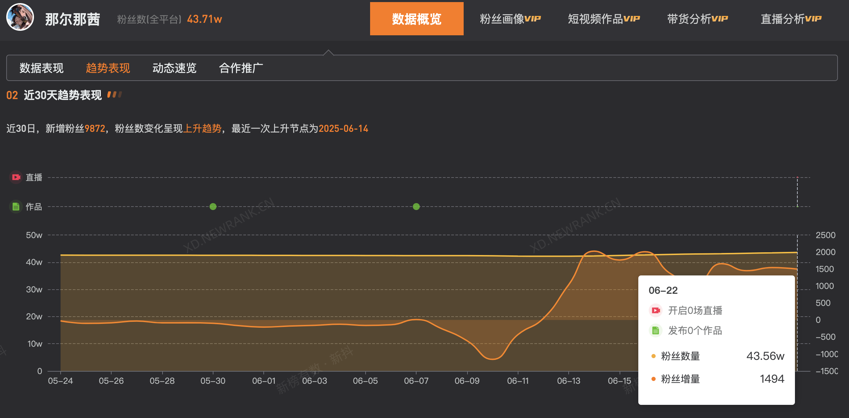
Task: Select the 数据表现 sub-tab
Action: coord(42,68)
